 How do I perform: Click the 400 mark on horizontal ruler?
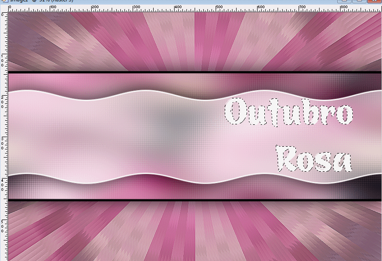(178, 7)
